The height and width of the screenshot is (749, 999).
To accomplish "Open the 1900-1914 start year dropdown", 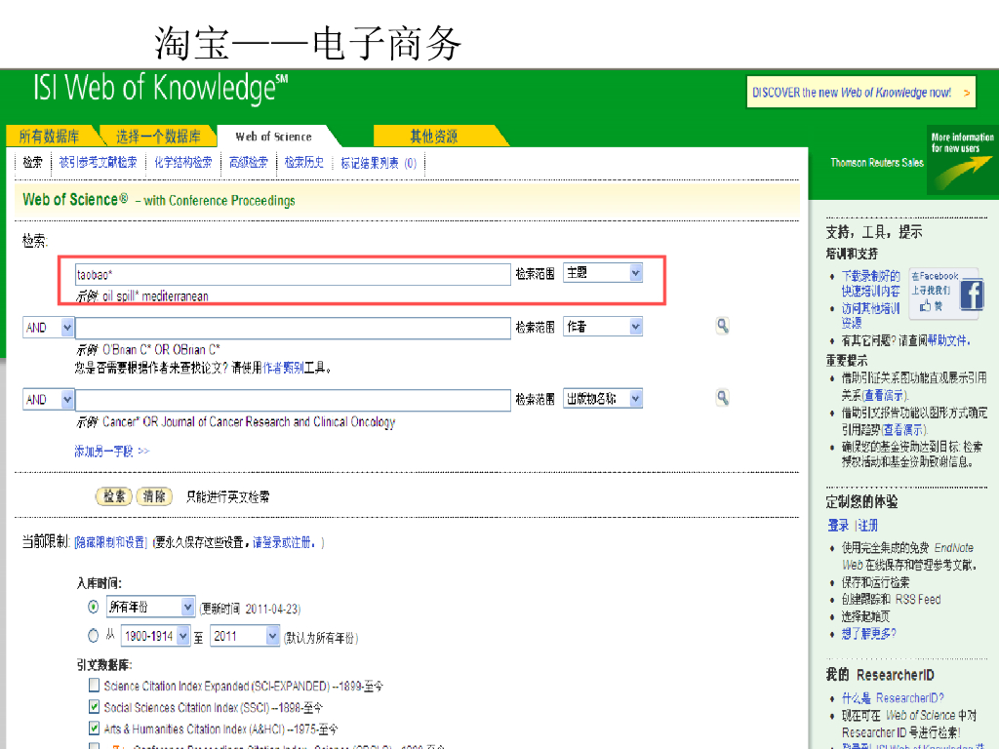I will coord(155,636).
